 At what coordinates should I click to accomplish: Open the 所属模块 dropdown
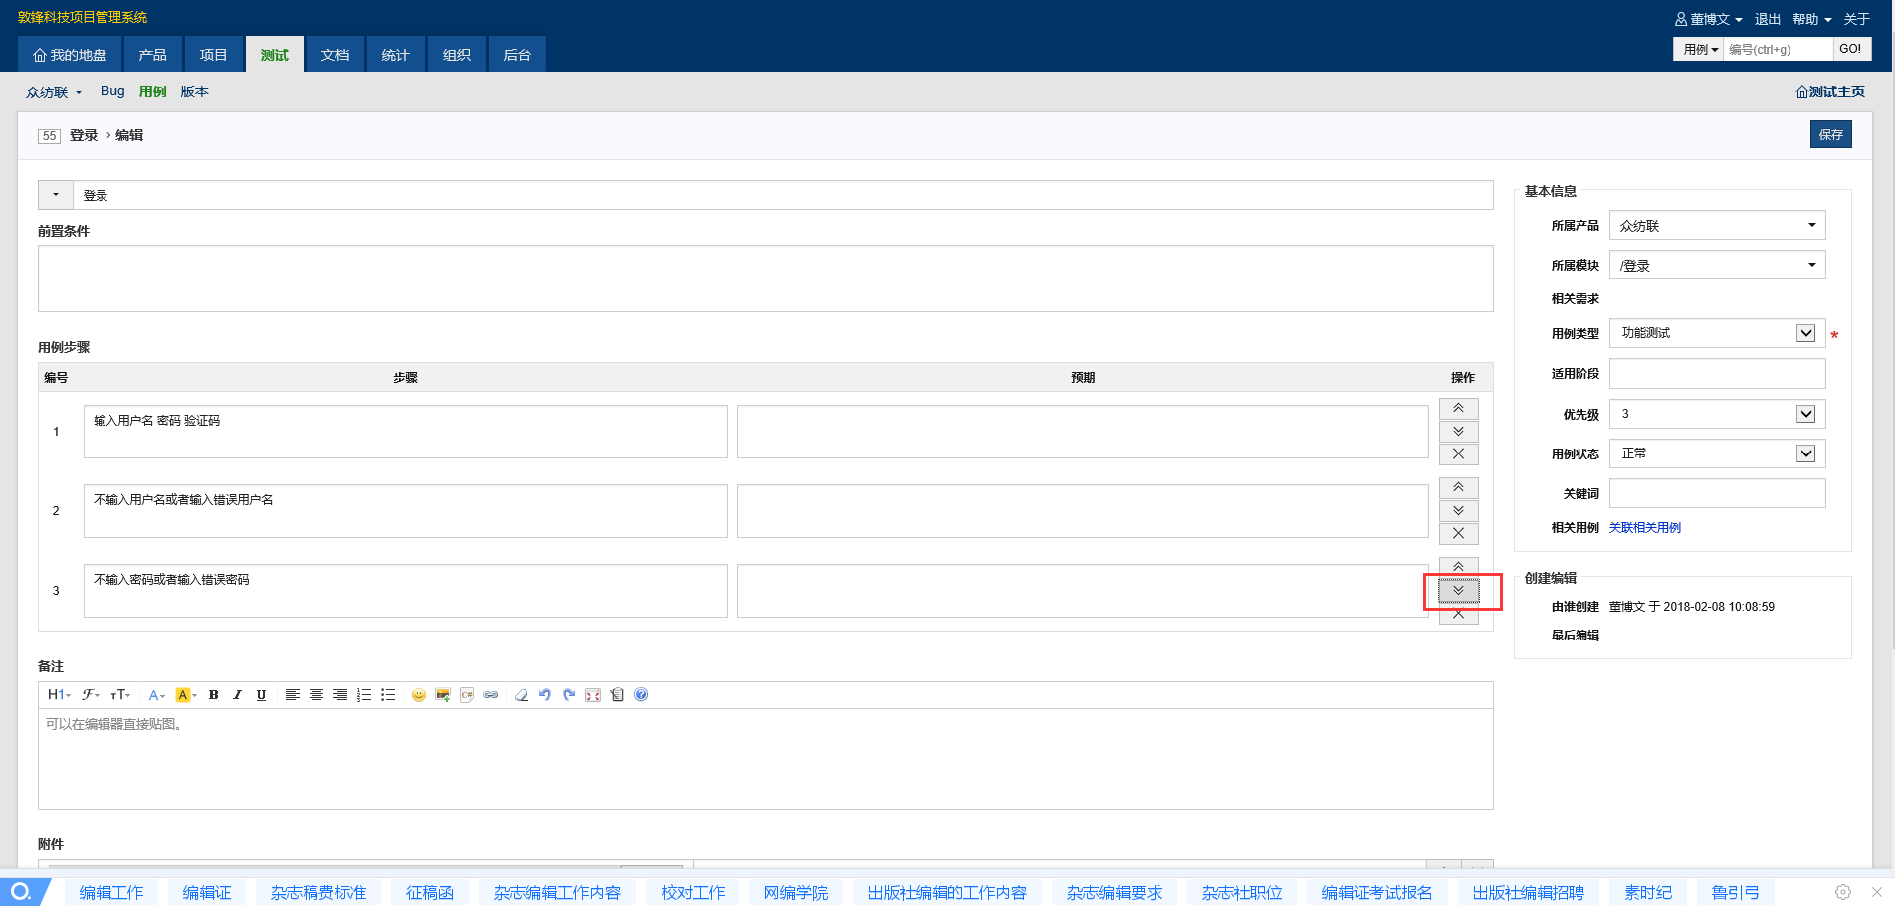[1717, 265]
